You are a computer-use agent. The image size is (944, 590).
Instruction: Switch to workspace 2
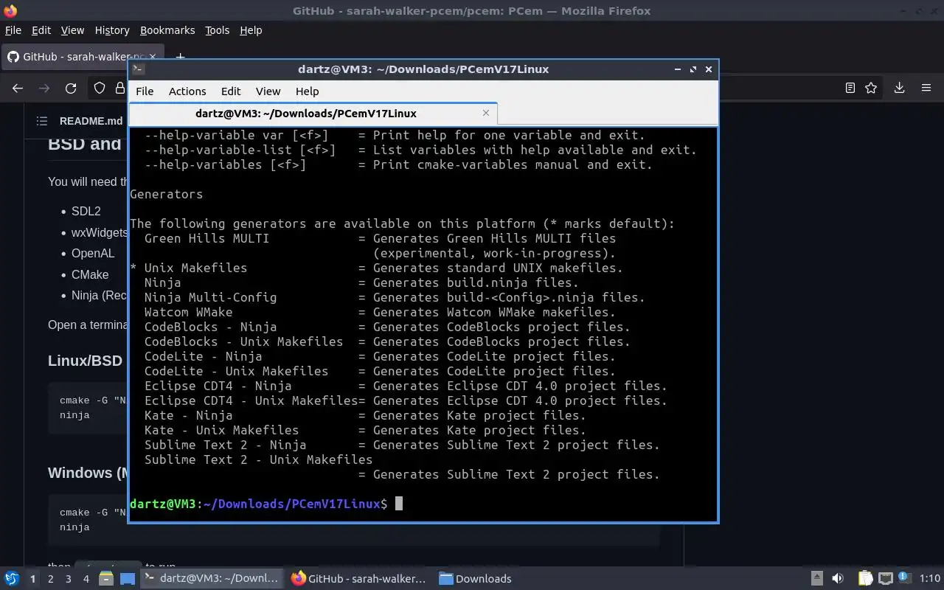[50, 579]
